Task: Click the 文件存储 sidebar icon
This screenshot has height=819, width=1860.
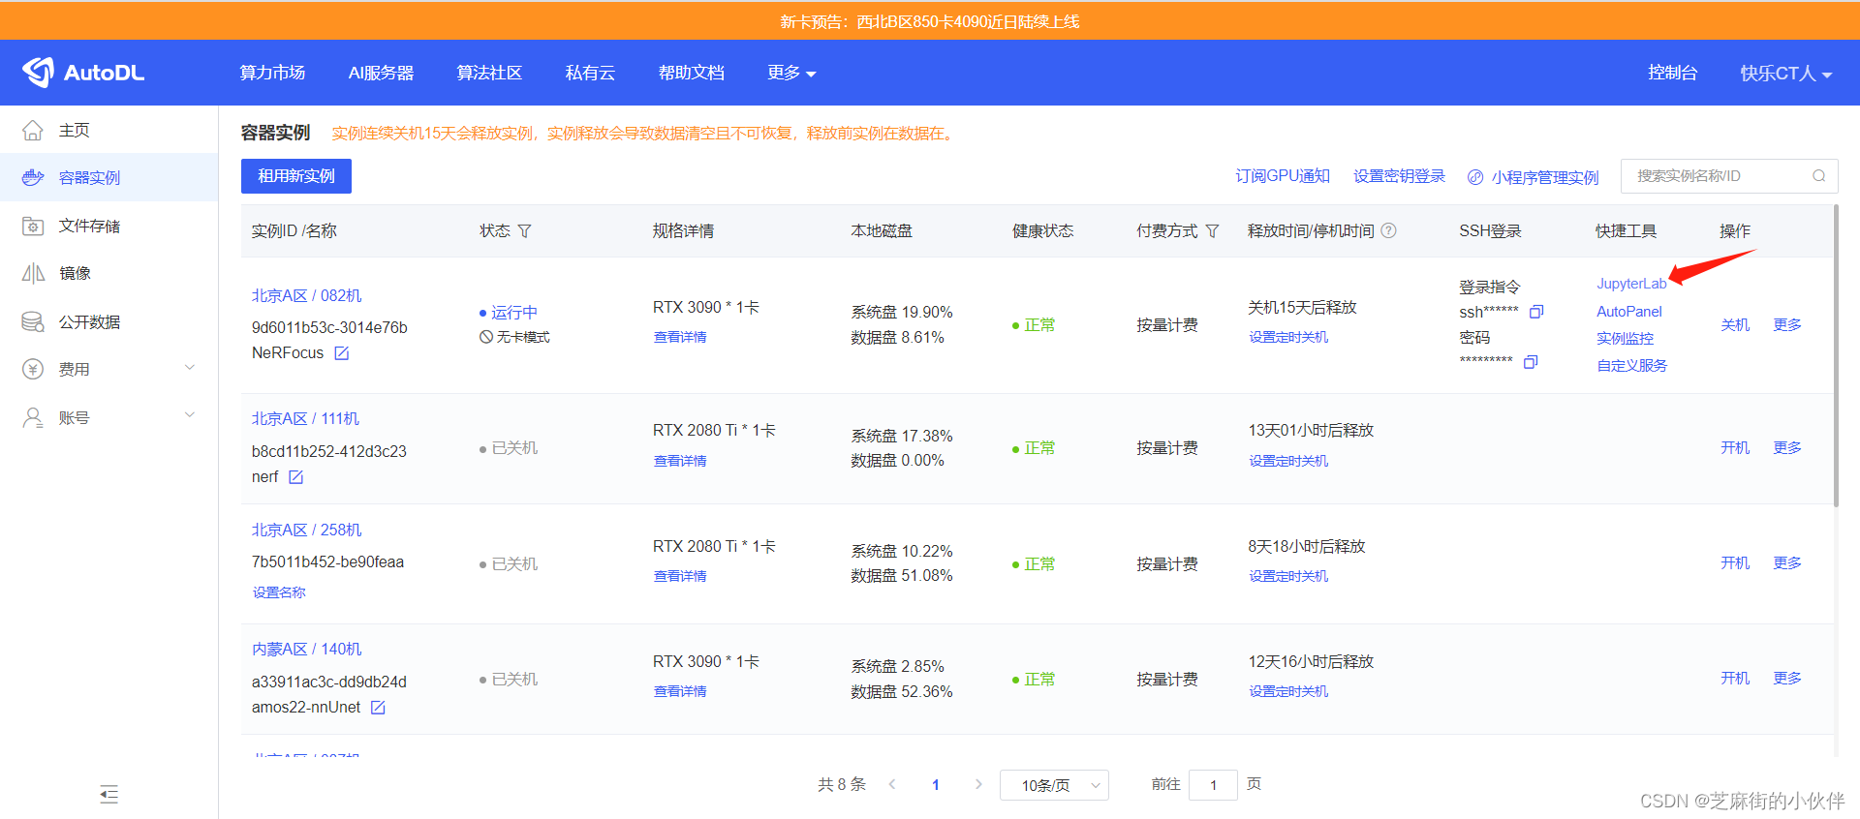Action: click(x=33, y=226)
